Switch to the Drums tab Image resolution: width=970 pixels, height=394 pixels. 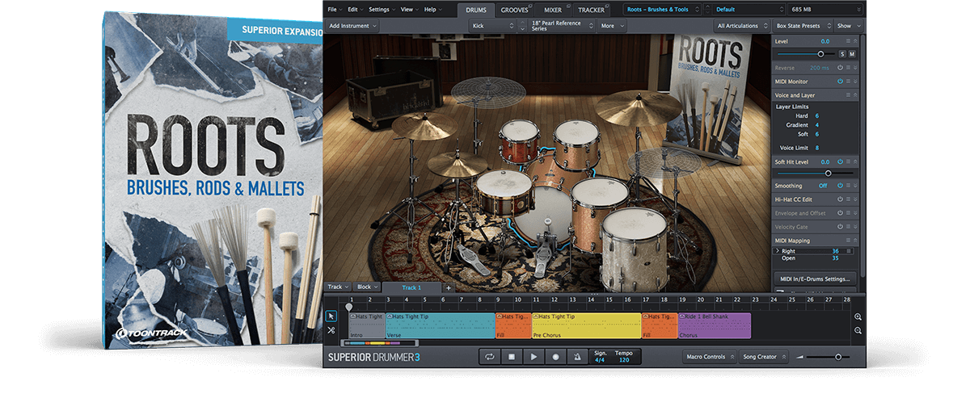[474, 10]
